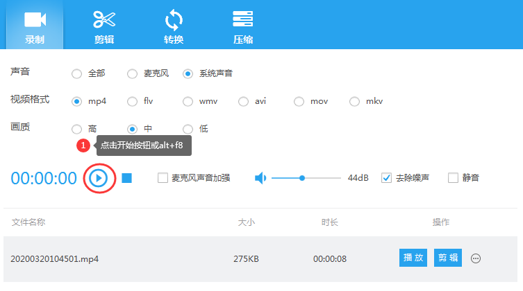Select mkv video format
Image resolution: width=523 pixels, height=291 pixels.
click(x=354, y=101)
